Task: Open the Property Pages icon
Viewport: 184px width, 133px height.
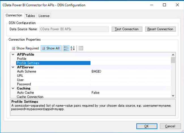Action: 81,48
